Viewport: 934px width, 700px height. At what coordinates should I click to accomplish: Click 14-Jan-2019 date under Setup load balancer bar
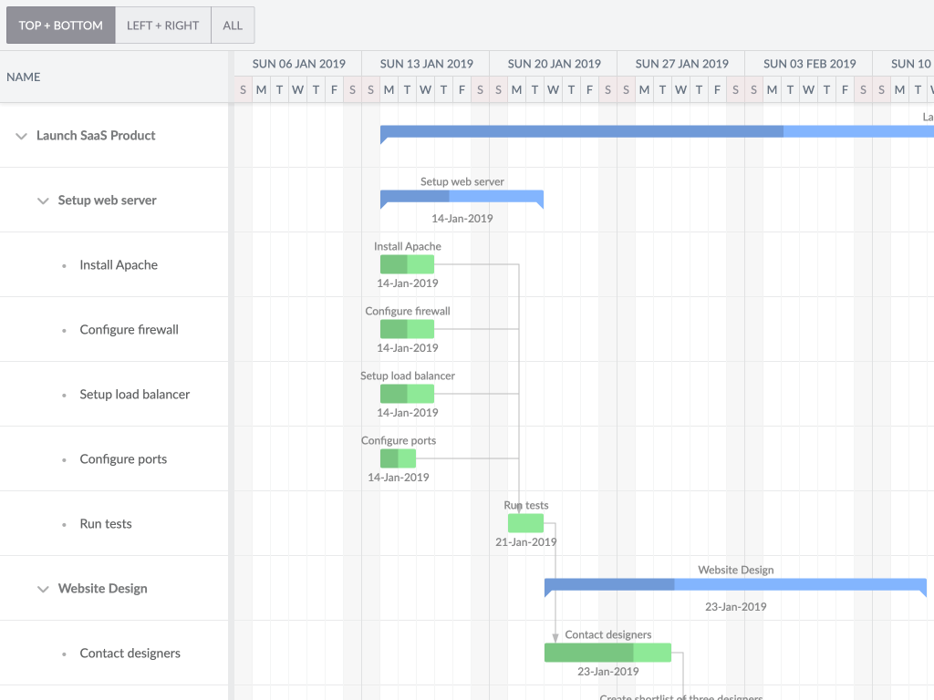(x=408, y=413)
